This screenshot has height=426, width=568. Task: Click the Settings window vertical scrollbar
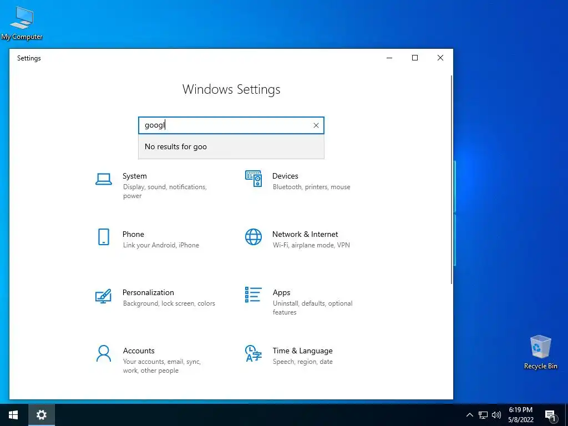(x=452, y=180)
